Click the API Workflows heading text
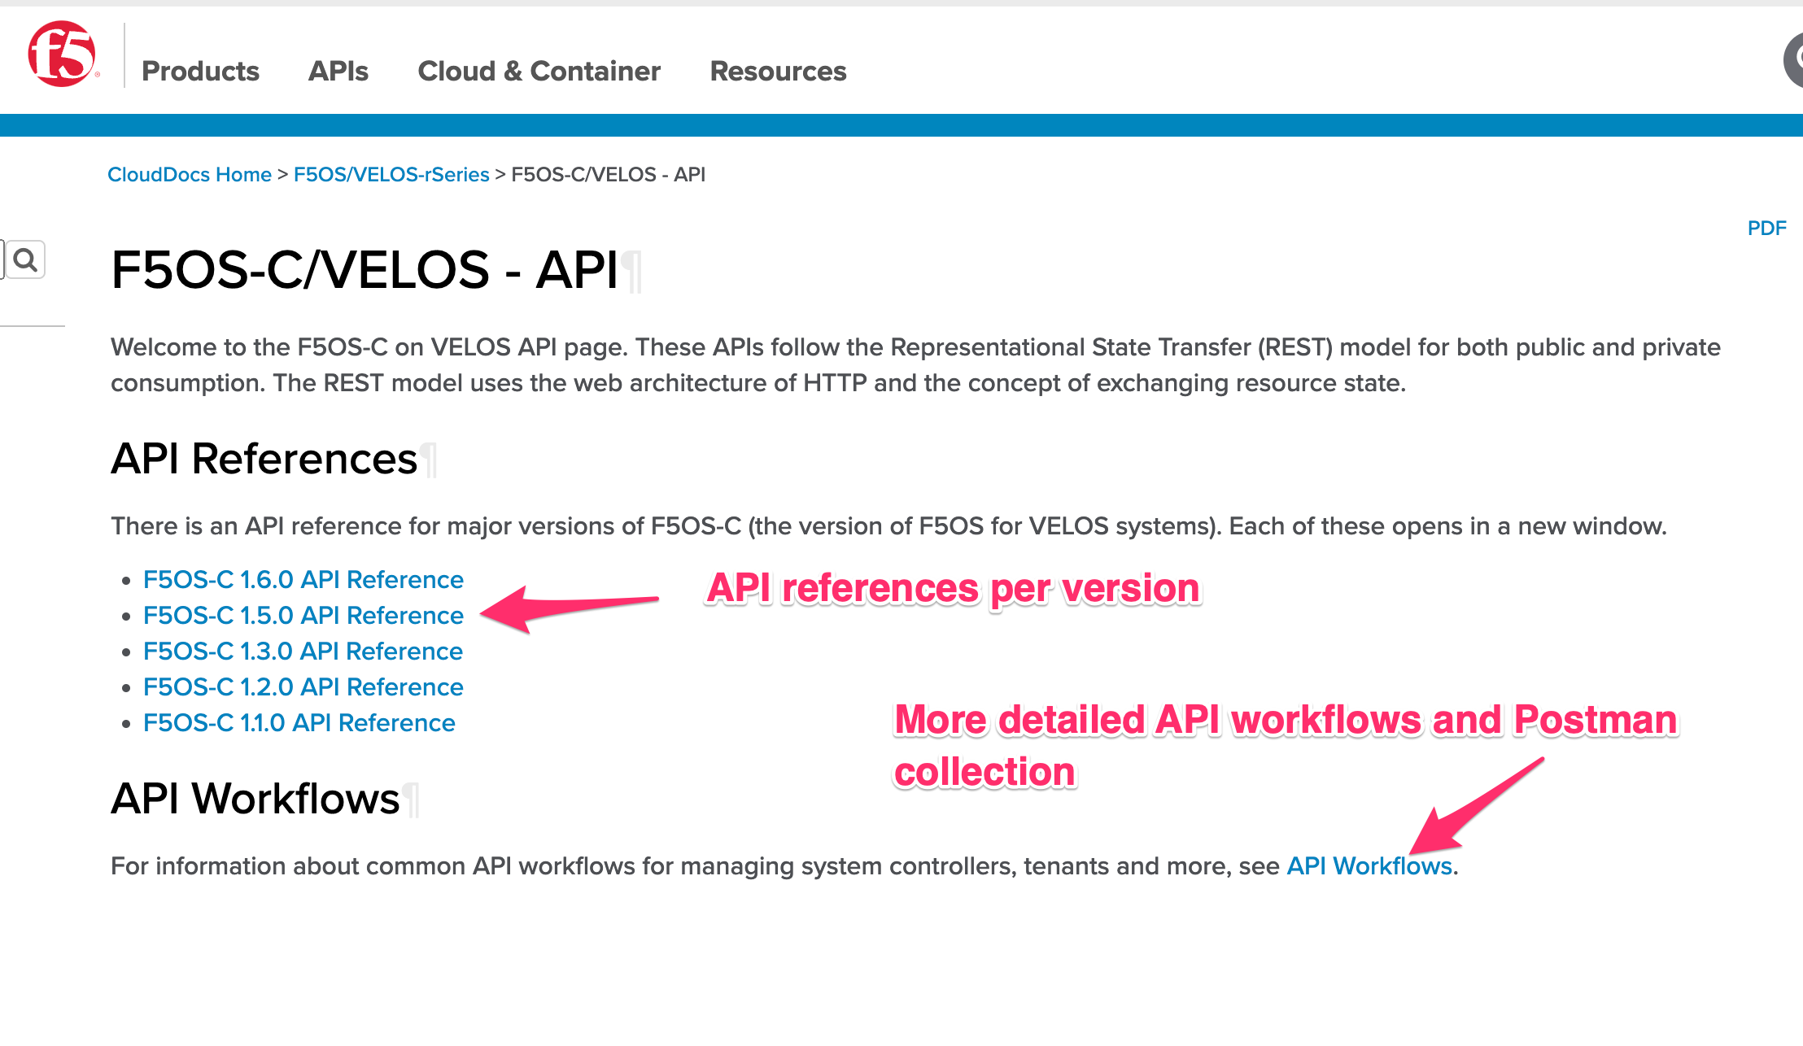The width and height of the screenshot is (1803, 1046). [x=255, y=799]
